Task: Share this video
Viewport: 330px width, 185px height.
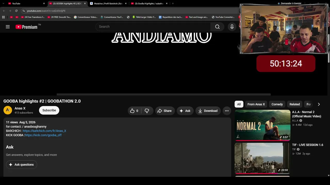Action: 164,111
